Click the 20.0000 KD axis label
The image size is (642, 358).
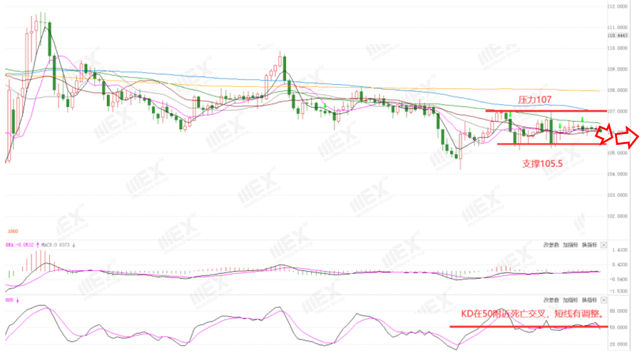[618, 344]
